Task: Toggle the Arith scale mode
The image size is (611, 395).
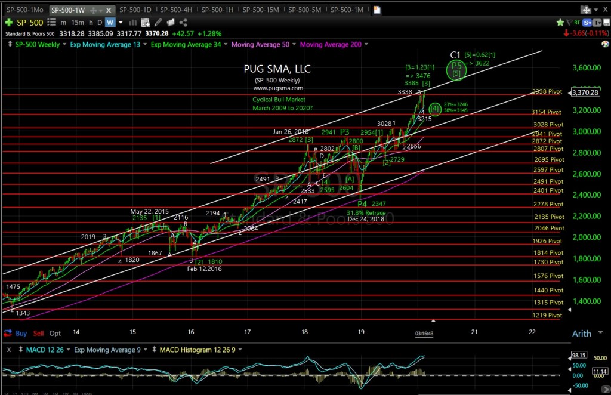Action: tap(581, 334)
